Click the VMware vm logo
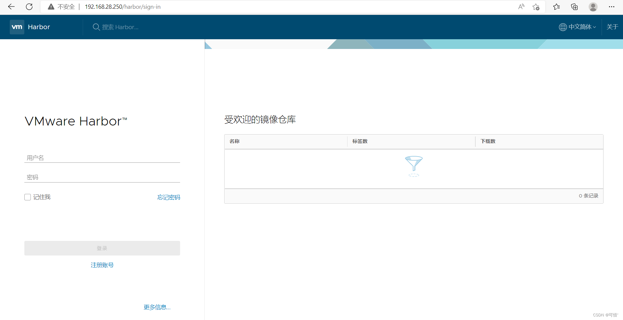623x320 pixels. 17,27
